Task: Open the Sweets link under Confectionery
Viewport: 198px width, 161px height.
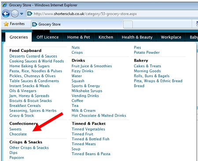Action: click(x=15, y=129)
